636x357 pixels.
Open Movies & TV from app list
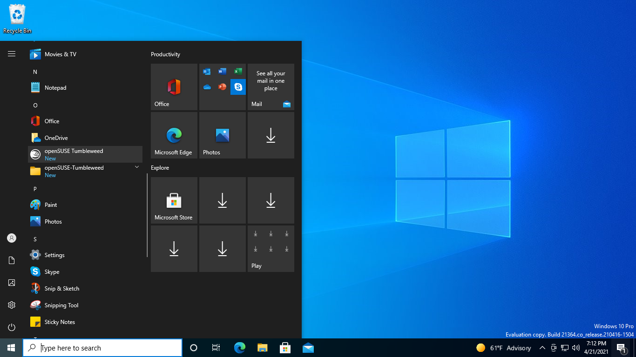85,54
